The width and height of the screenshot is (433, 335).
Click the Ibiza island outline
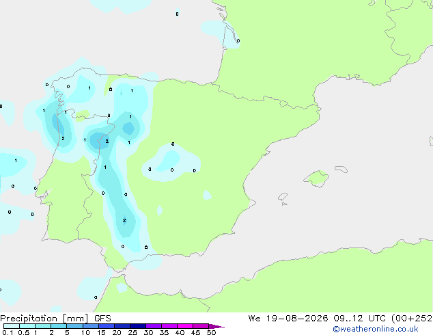pos(283,197)
